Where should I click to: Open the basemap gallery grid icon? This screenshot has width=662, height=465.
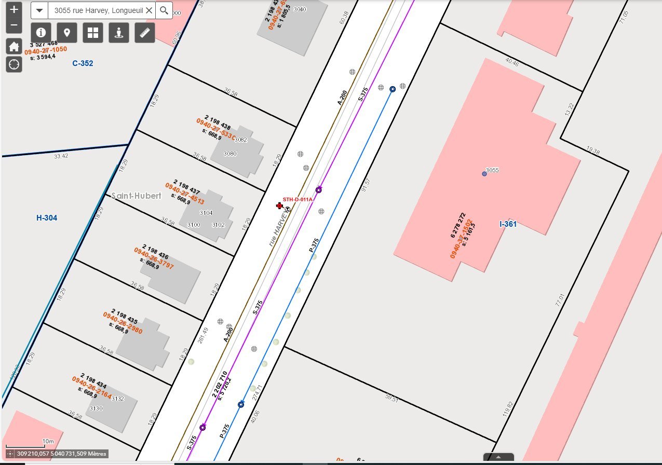pyautogui.click(x=93, y=33)
